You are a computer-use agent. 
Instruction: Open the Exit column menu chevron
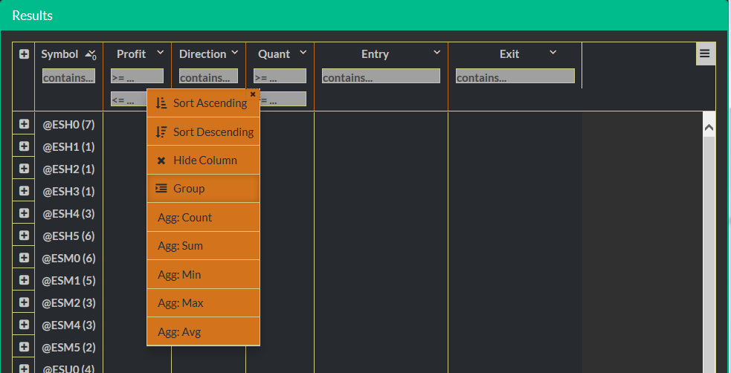(x=553, y=53)
